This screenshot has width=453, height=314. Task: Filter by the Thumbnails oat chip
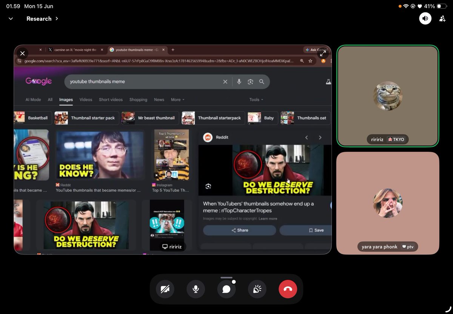point(306,118)
